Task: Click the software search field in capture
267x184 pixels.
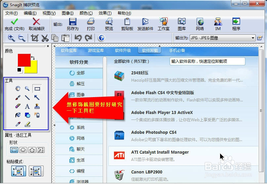Action: coord(208,61)
